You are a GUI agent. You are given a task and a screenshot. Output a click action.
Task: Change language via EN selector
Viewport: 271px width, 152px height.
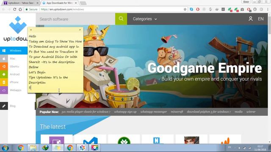[x=261, y=19]
